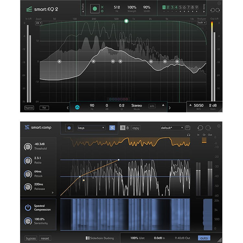Expand the band panel with up triangle
This screenshot has height=243, width=243.
point(163,105)
